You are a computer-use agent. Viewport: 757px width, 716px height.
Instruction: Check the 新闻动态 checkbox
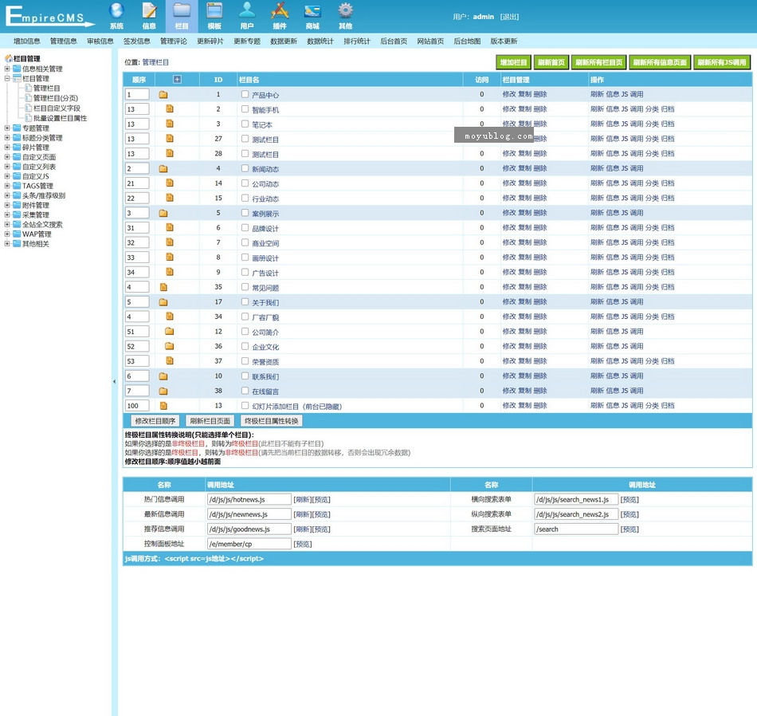[x=245, y=168]
